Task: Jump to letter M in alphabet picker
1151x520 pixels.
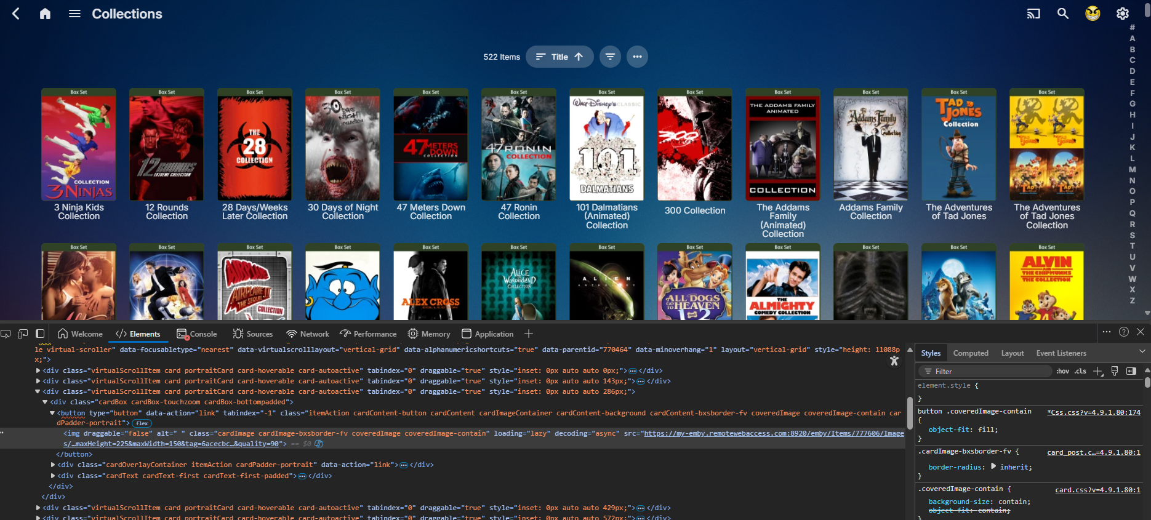Action: [x=1132, y=169]
